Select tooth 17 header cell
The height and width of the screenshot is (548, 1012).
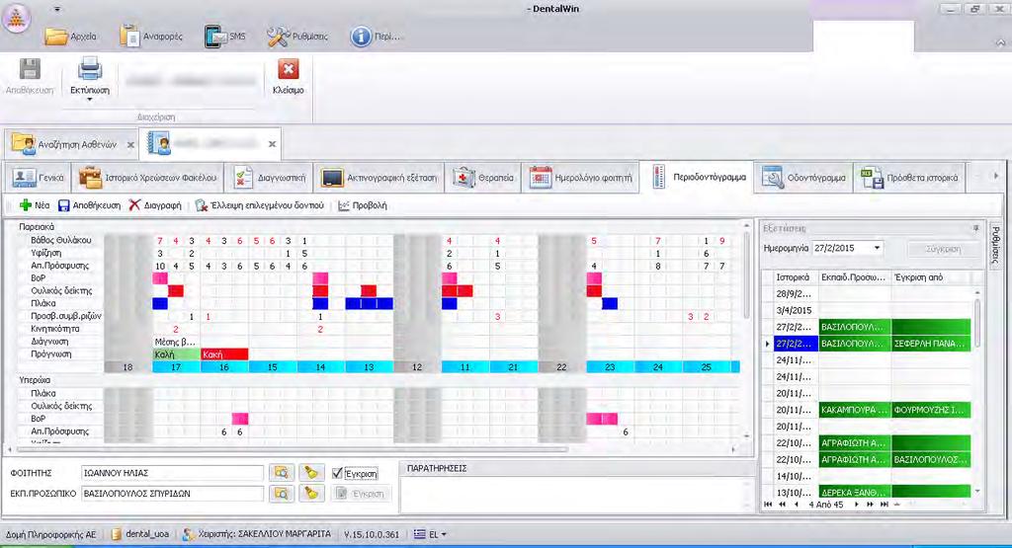(x=176, y=367)
